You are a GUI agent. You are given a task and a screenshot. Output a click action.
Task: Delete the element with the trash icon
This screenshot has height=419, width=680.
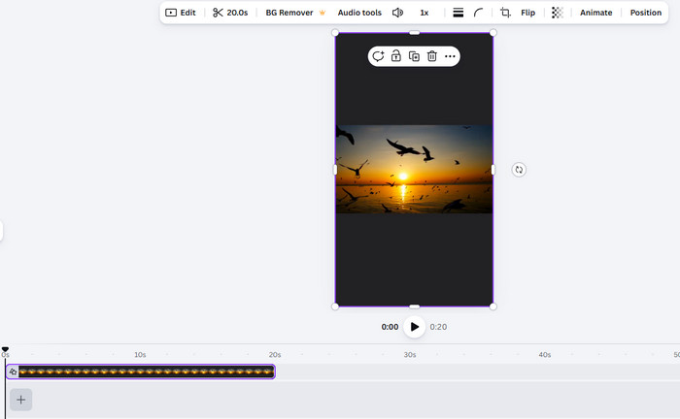pos(432,56)
